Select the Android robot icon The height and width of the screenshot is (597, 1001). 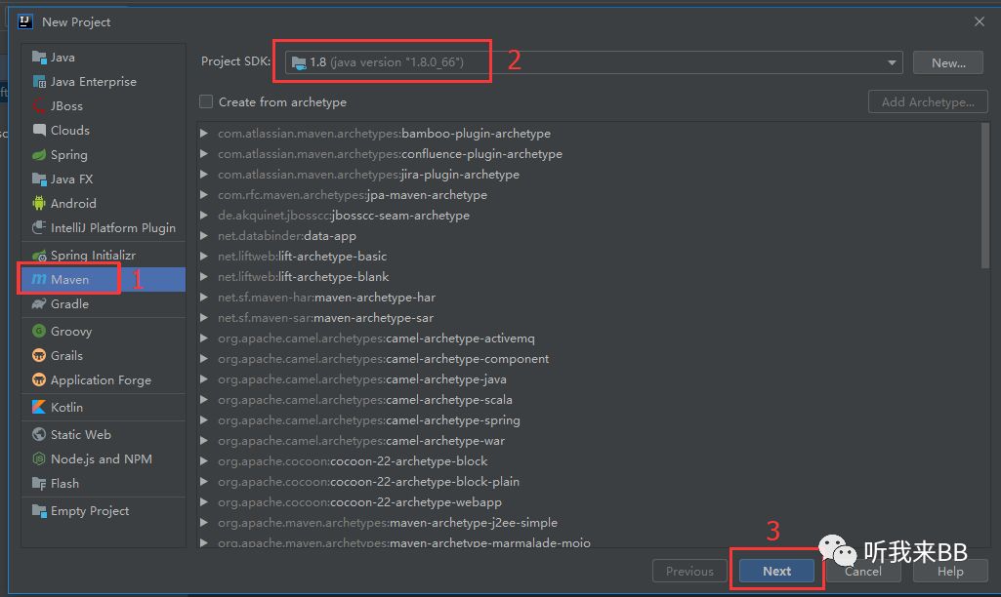click(x=39, y=204)
